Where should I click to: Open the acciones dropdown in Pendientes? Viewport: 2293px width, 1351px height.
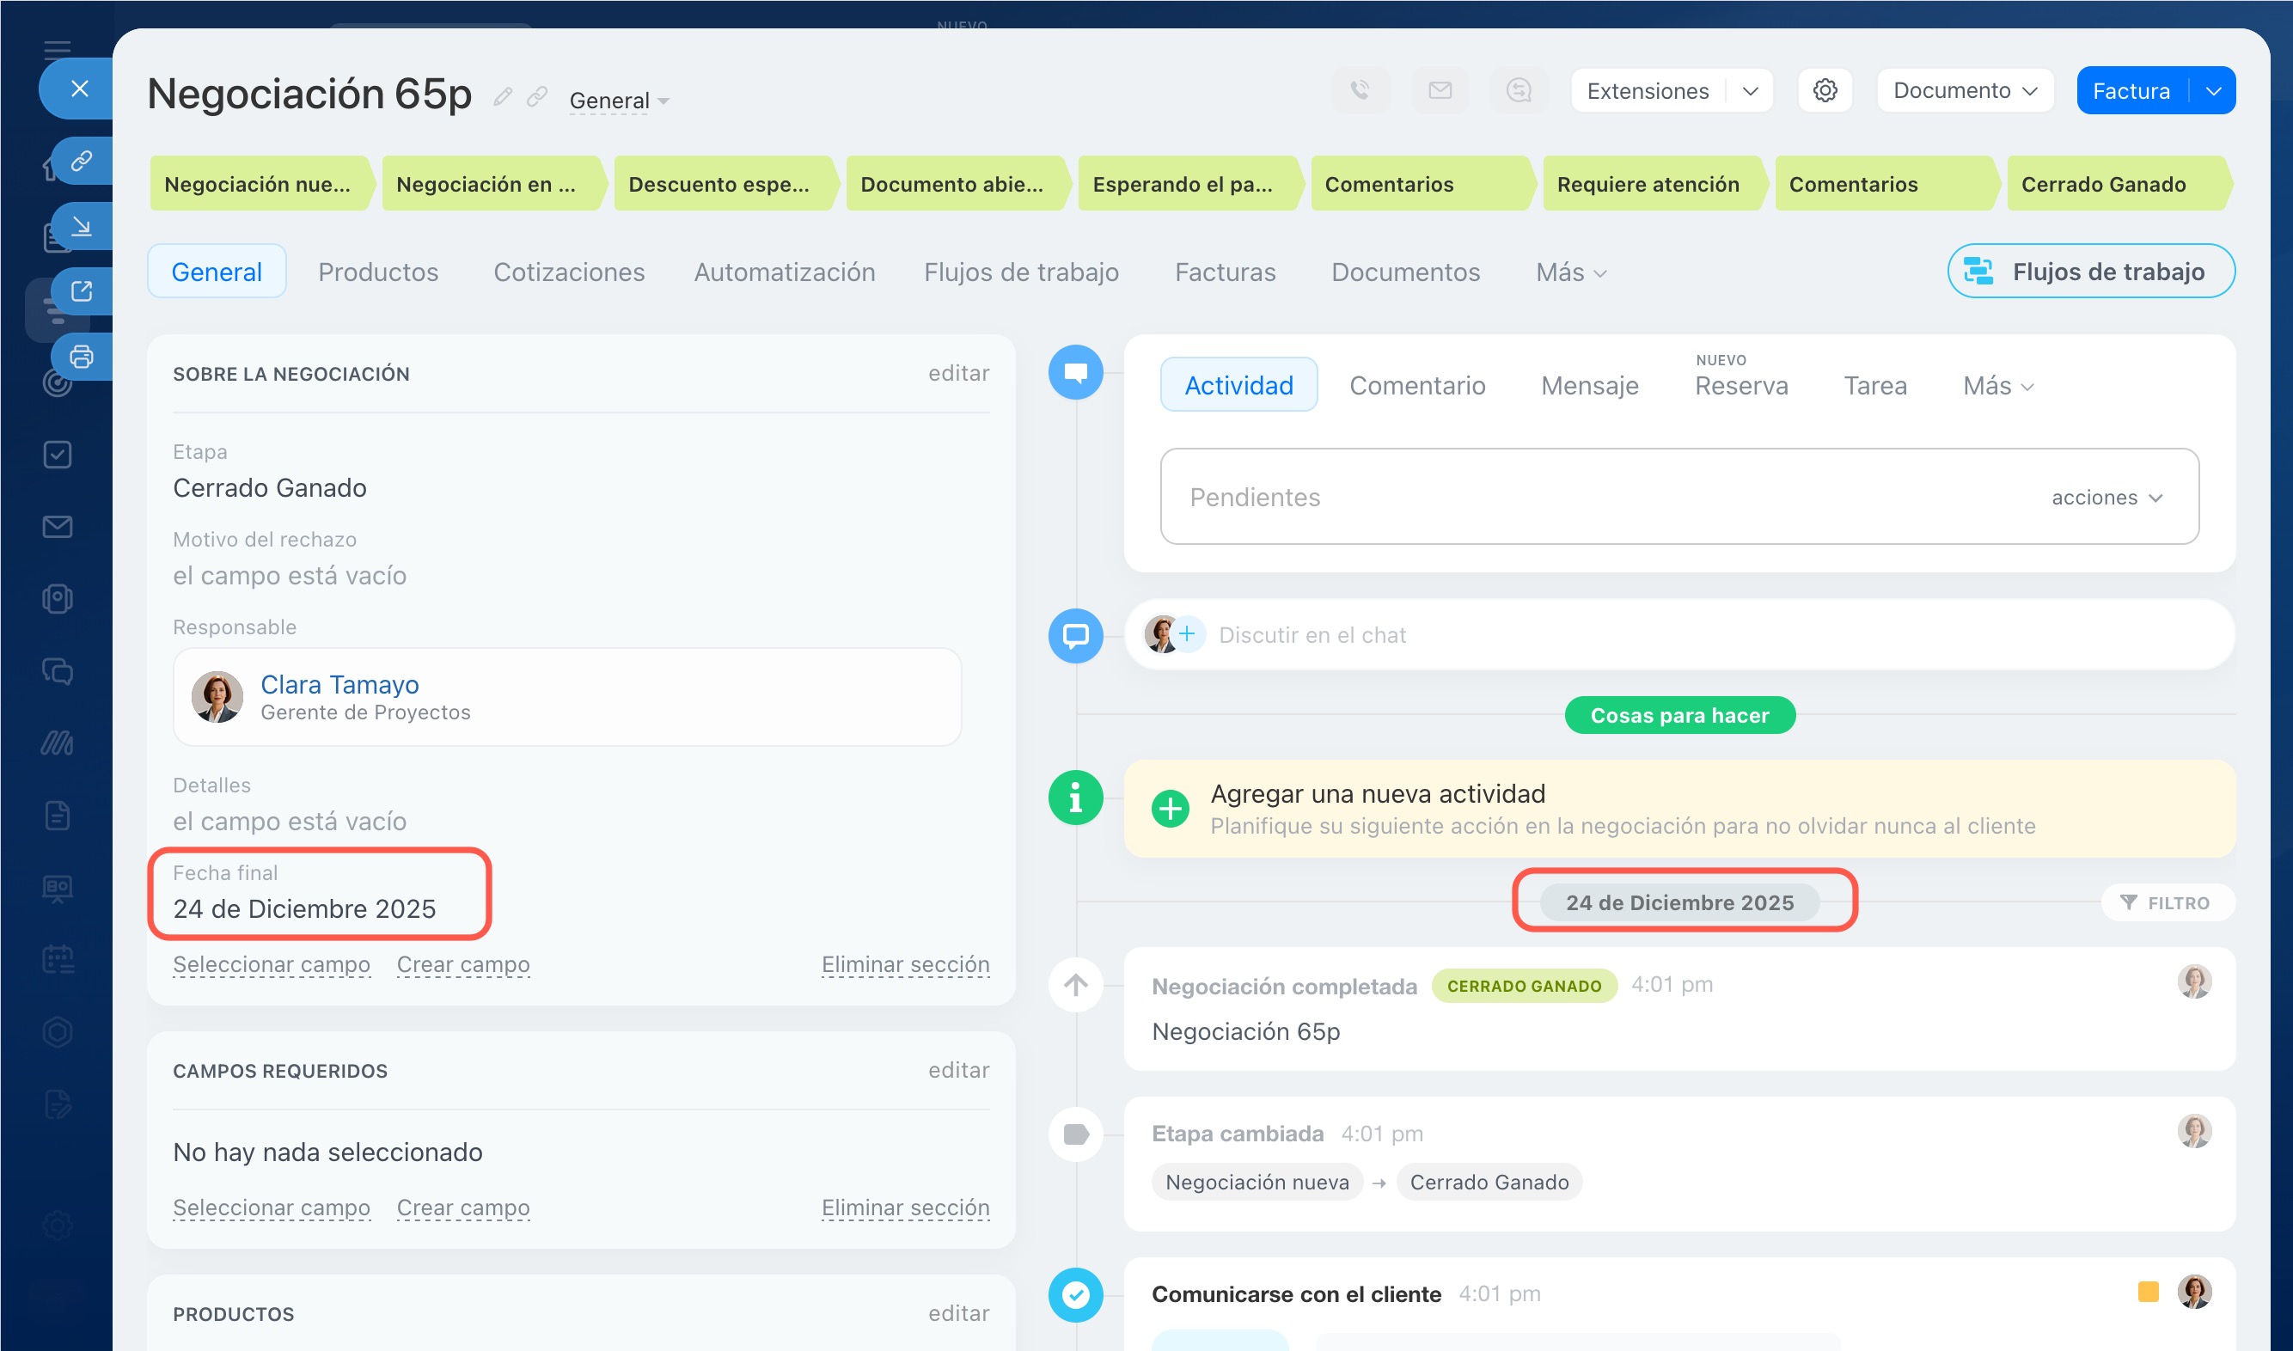pyautogui.click(x=2107, y=497)
